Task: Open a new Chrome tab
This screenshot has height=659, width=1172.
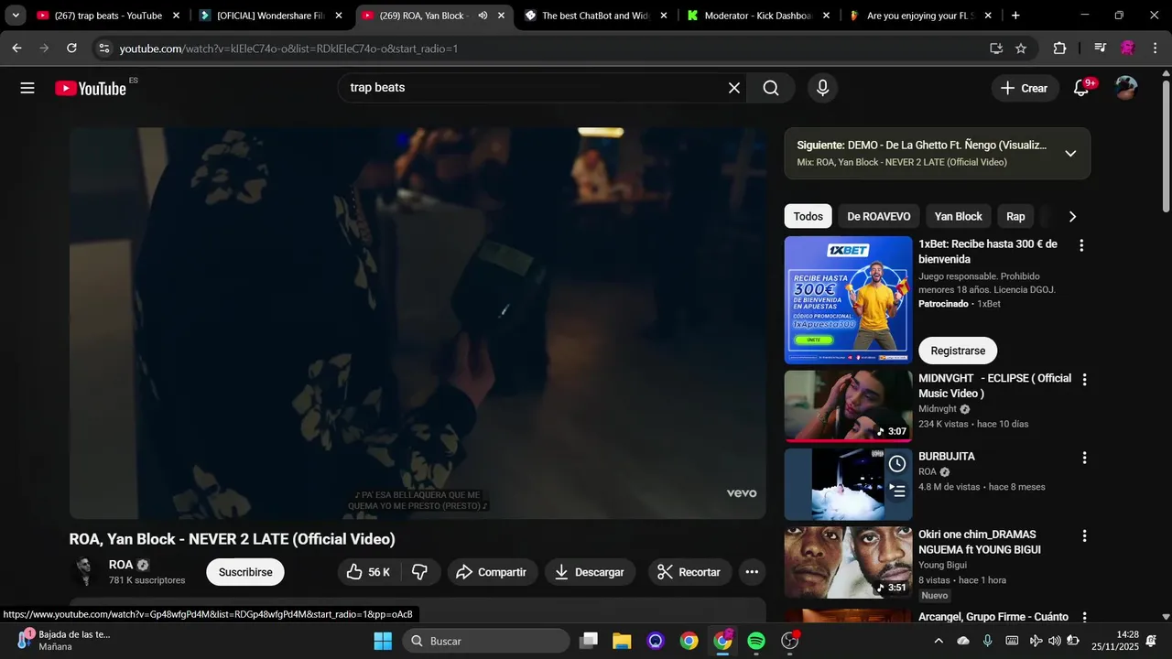Action: [x=1015, y=16]
